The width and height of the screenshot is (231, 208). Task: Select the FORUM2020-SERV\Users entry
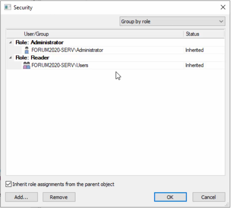tap(60, 65)
